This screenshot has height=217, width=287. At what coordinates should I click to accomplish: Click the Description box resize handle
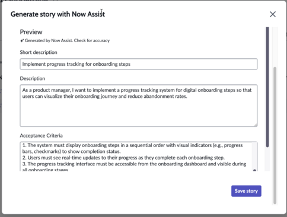click(x=256, y=125)
